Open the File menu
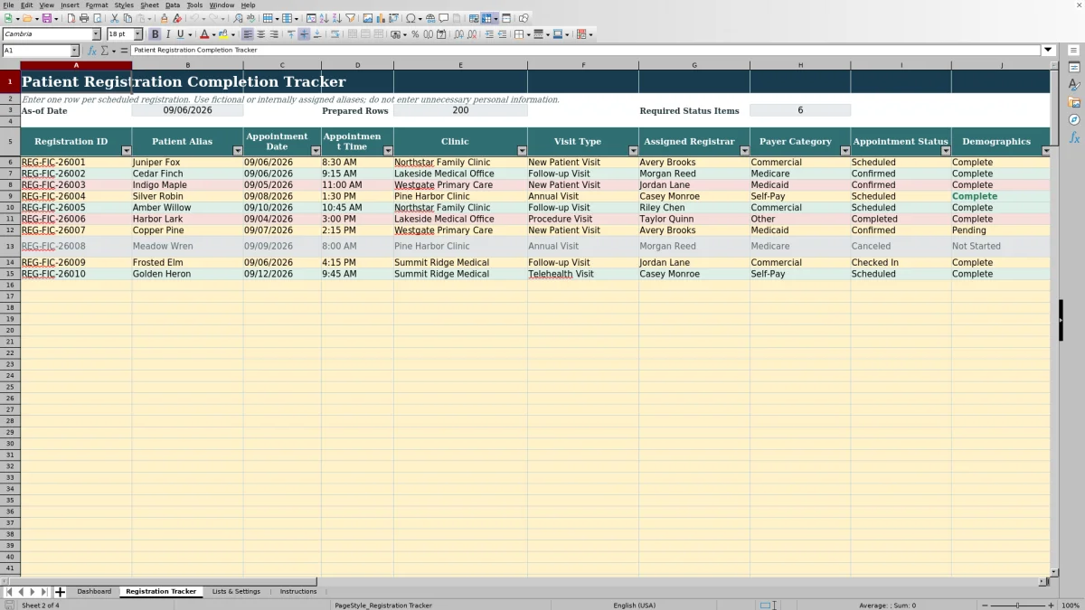The height and width of the screenshot is (610, 1085). [8, 5]
